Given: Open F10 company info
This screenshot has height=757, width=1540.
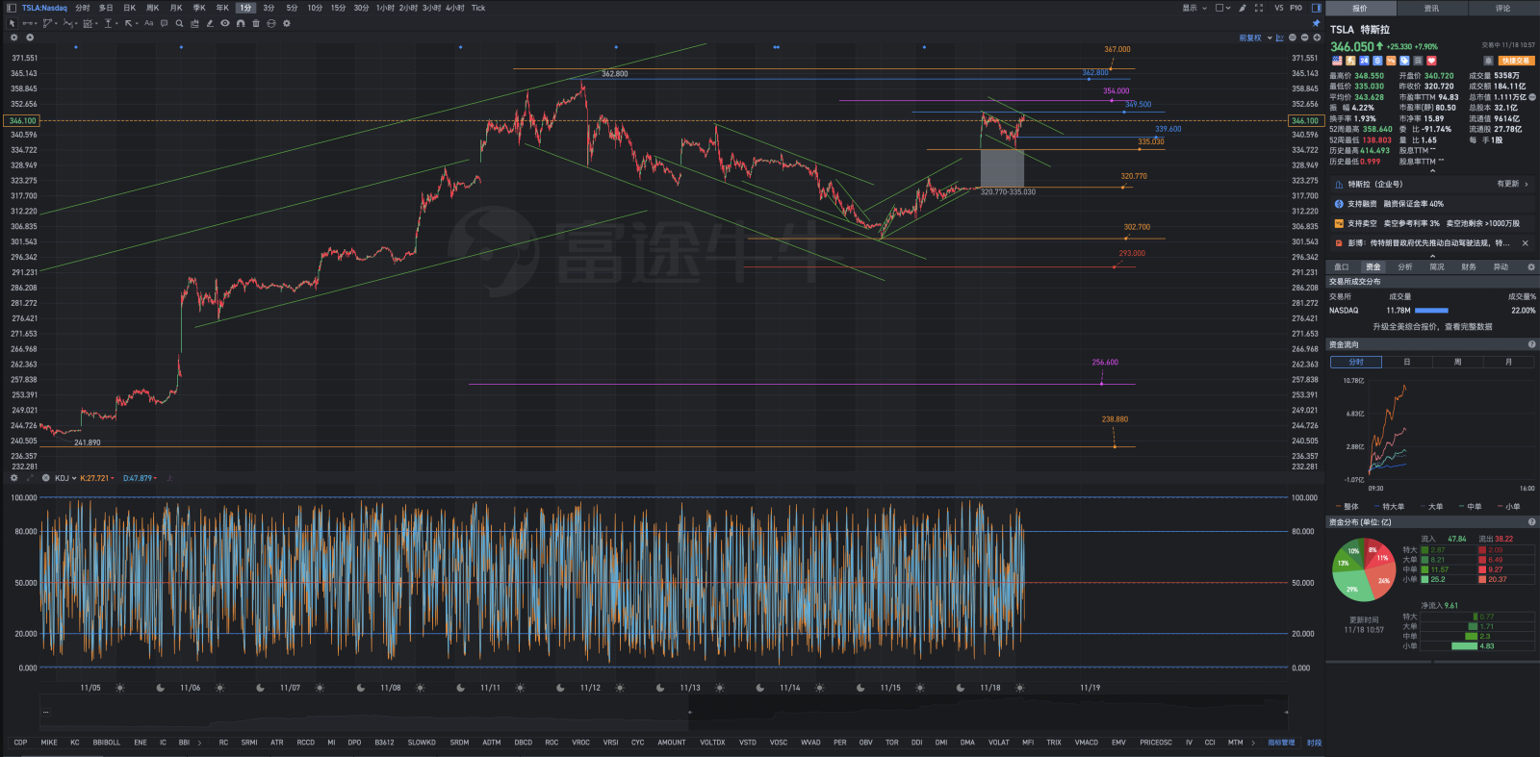Looking at the screenshot, I should coord(1296,8).
